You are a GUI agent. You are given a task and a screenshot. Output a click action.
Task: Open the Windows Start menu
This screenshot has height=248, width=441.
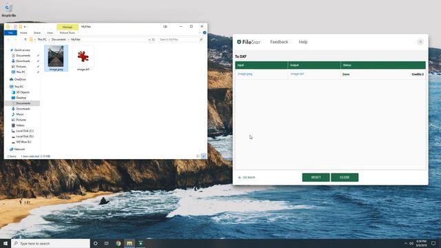pyautogui.click(x=6, y=243)
